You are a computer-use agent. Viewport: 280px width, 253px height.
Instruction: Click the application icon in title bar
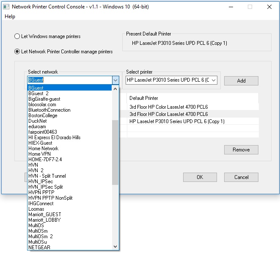point(6,7)
